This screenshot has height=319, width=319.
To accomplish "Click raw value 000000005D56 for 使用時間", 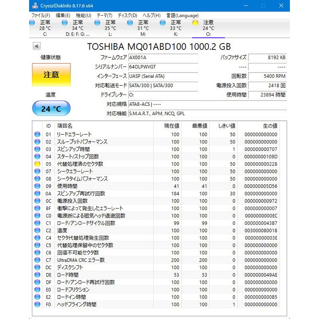I will [x=261, y=186].
